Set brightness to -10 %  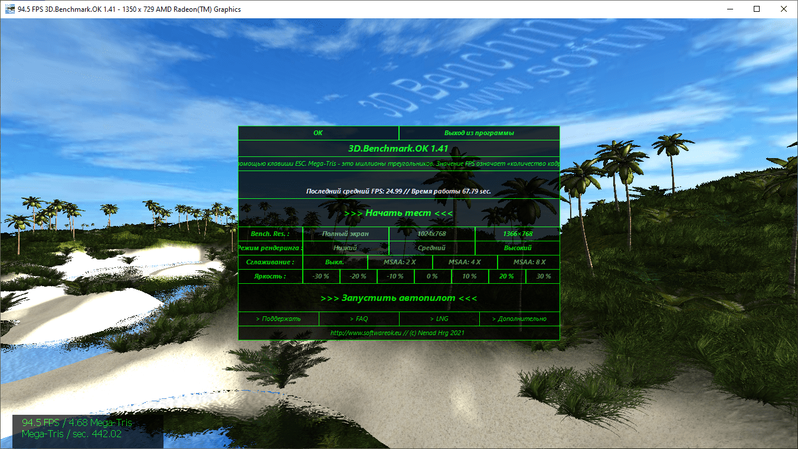coord(395,276)
